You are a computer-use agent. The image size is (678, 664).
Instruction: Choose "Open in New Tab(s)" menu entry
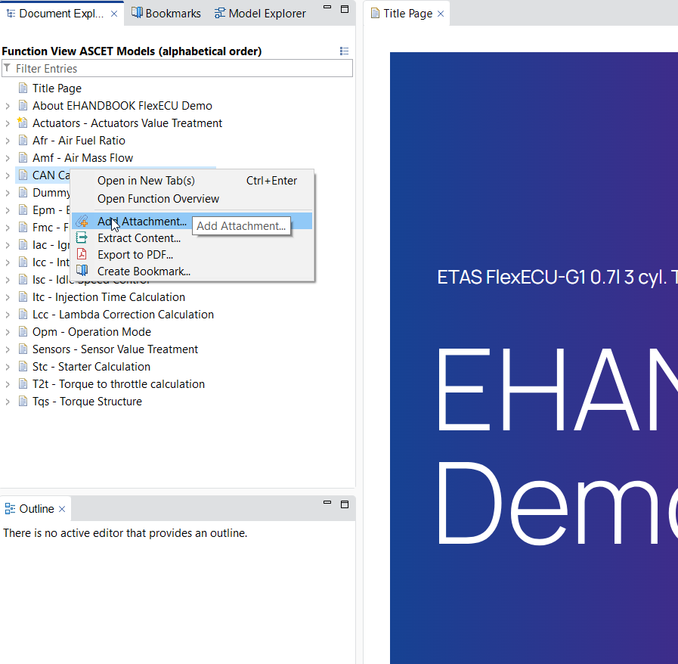pyautogui.click(x=146, y=181)
